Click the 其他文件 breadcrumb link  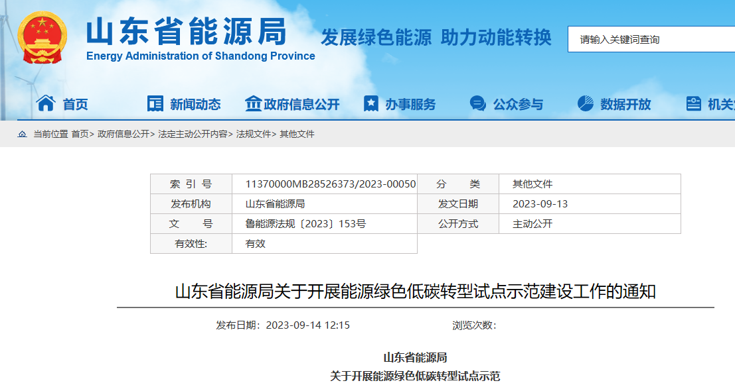(297, 134)
